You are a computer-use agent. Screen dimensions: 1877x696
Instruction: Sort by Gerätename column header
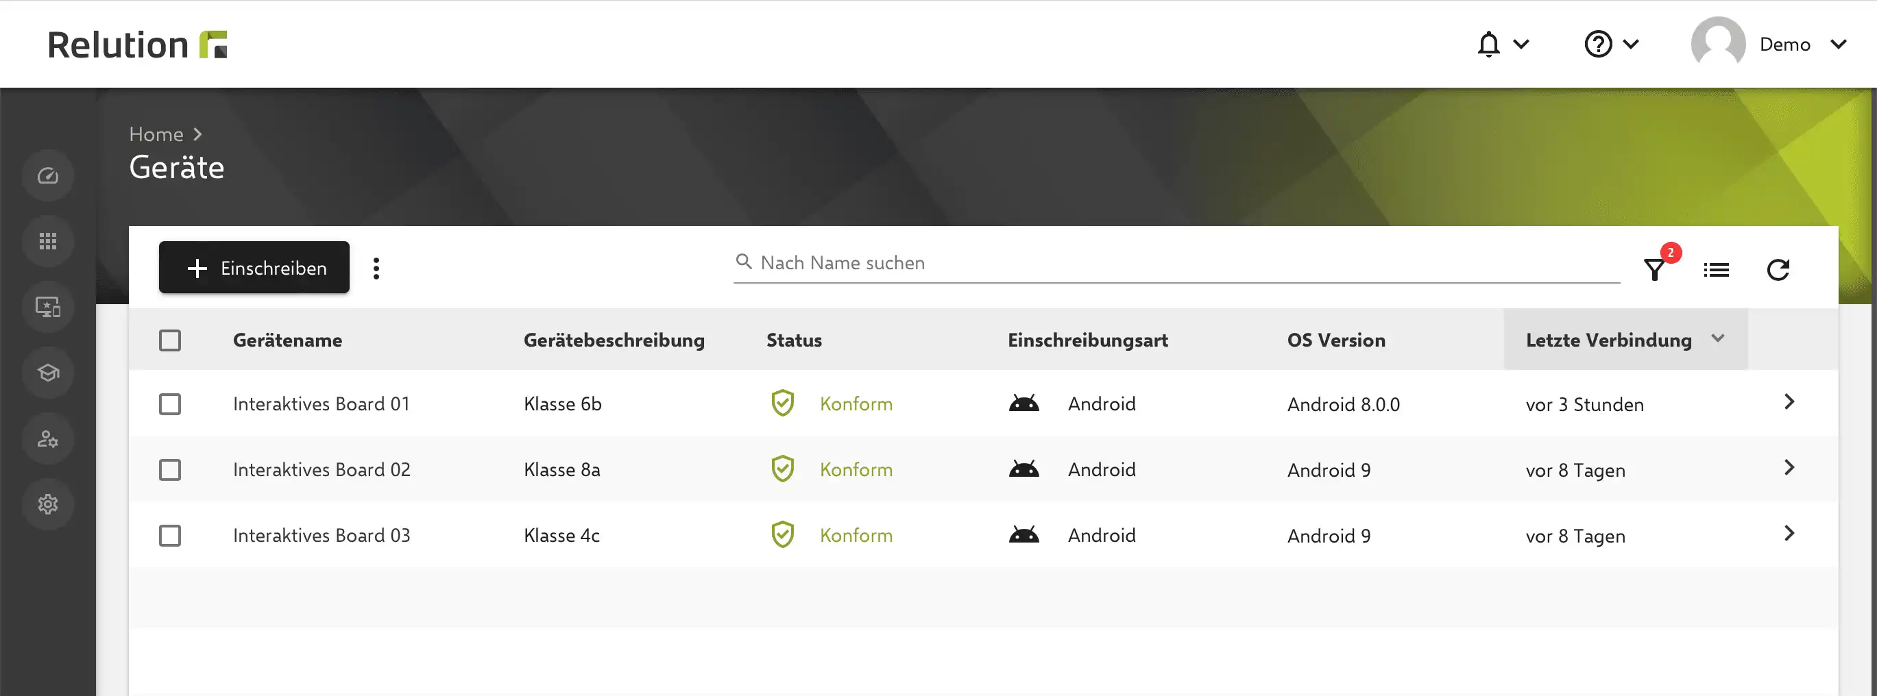287,340
